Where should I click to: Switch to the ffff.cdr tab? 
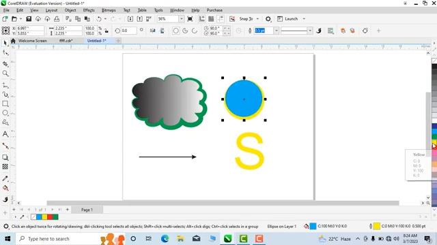pos(66,41)
